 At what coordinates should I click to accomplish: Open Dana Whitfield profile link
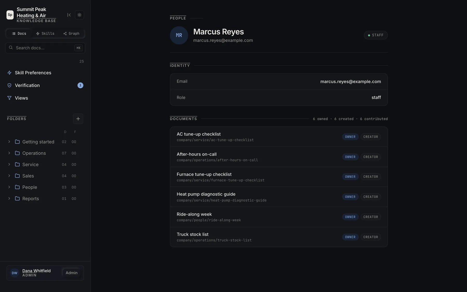coord(37,271)
